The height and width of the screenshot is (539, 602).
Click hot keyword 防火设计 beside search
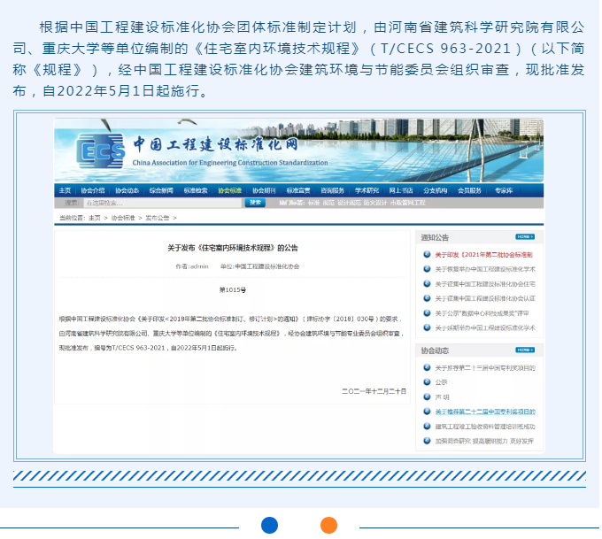click(375, 203)
